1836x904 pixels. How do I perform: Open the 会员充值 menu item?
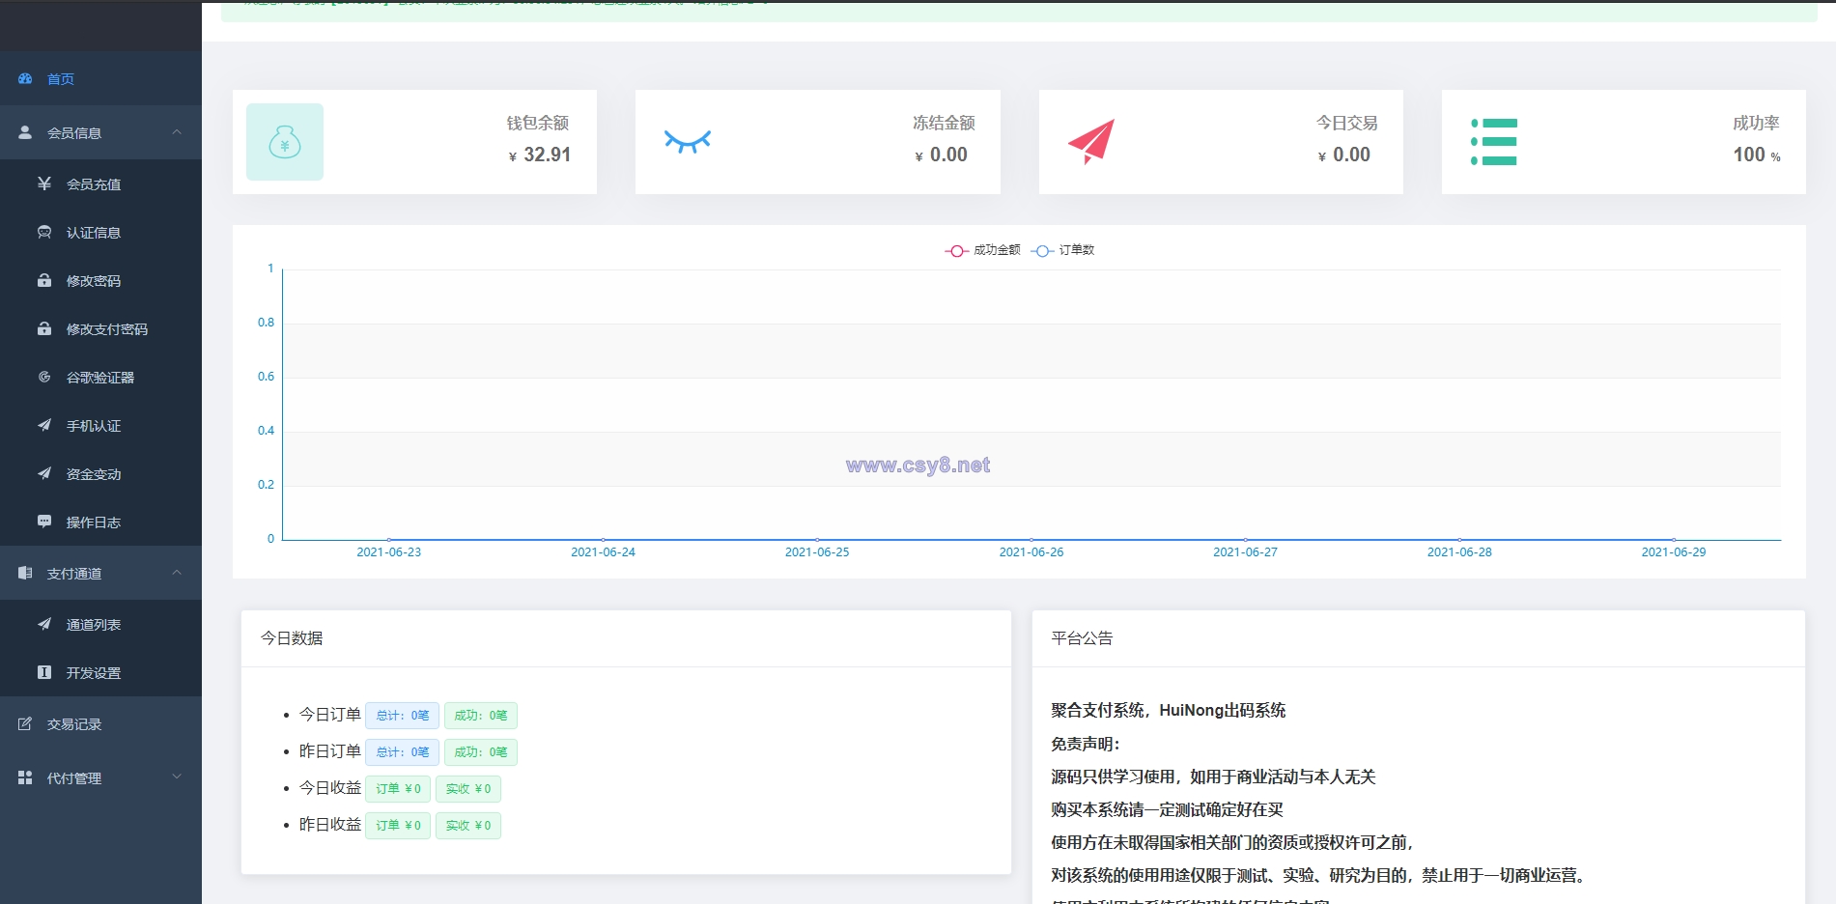100,184
